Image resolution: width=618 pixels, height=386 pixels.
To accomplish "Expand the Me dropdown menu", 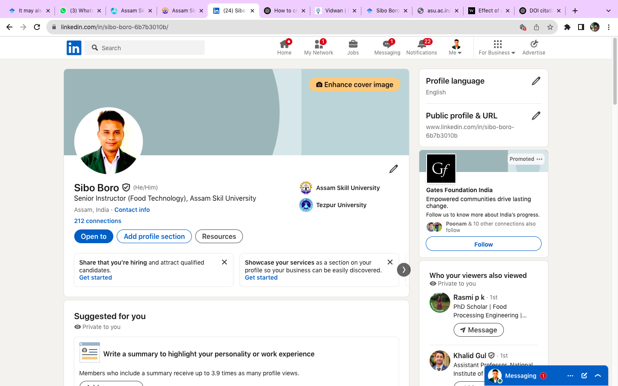I will (x=455, y=47).
